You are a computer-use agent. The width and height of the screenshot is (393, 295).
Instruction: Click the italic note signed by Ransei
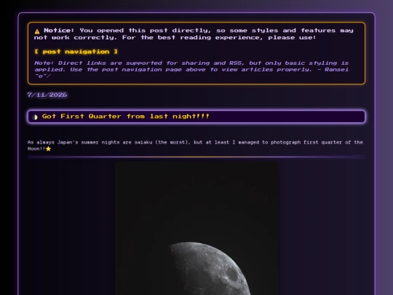[x=191, y=69]
